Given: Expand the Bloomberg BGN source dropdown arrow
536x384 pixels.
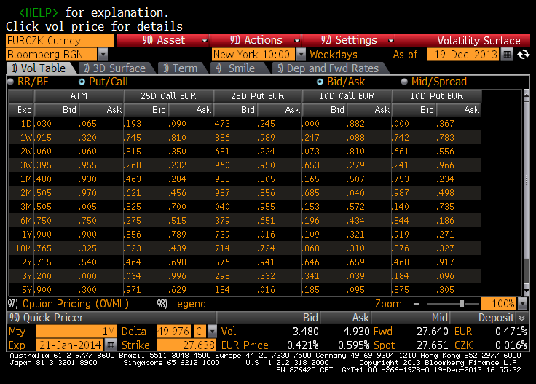Looking at the screenshot, I should pos(103,55).
